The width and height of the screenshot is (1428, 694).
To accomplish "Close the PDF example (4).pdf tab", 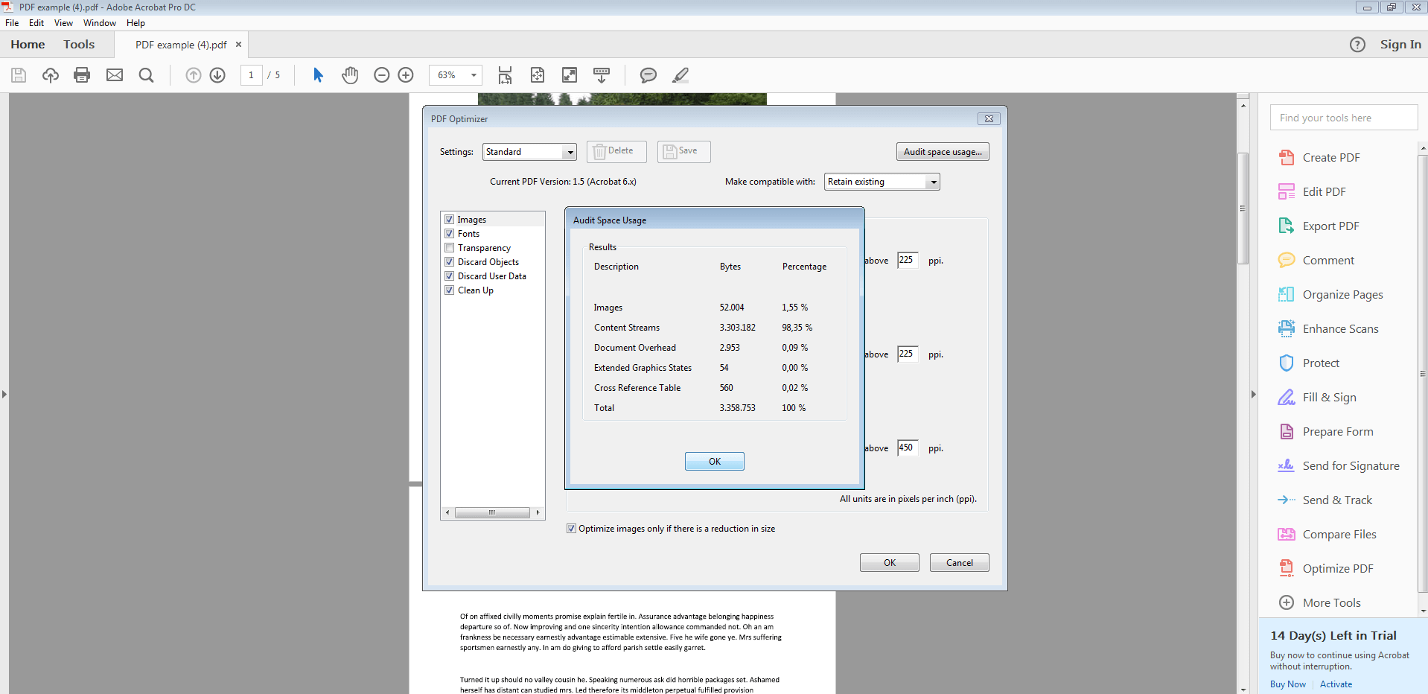I will [x=238, y=45].
